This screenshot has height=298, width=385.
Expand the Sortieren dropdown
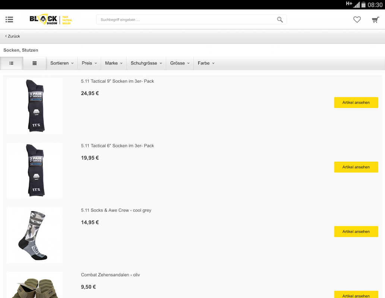pyautogui.click(x=62, y=63)
